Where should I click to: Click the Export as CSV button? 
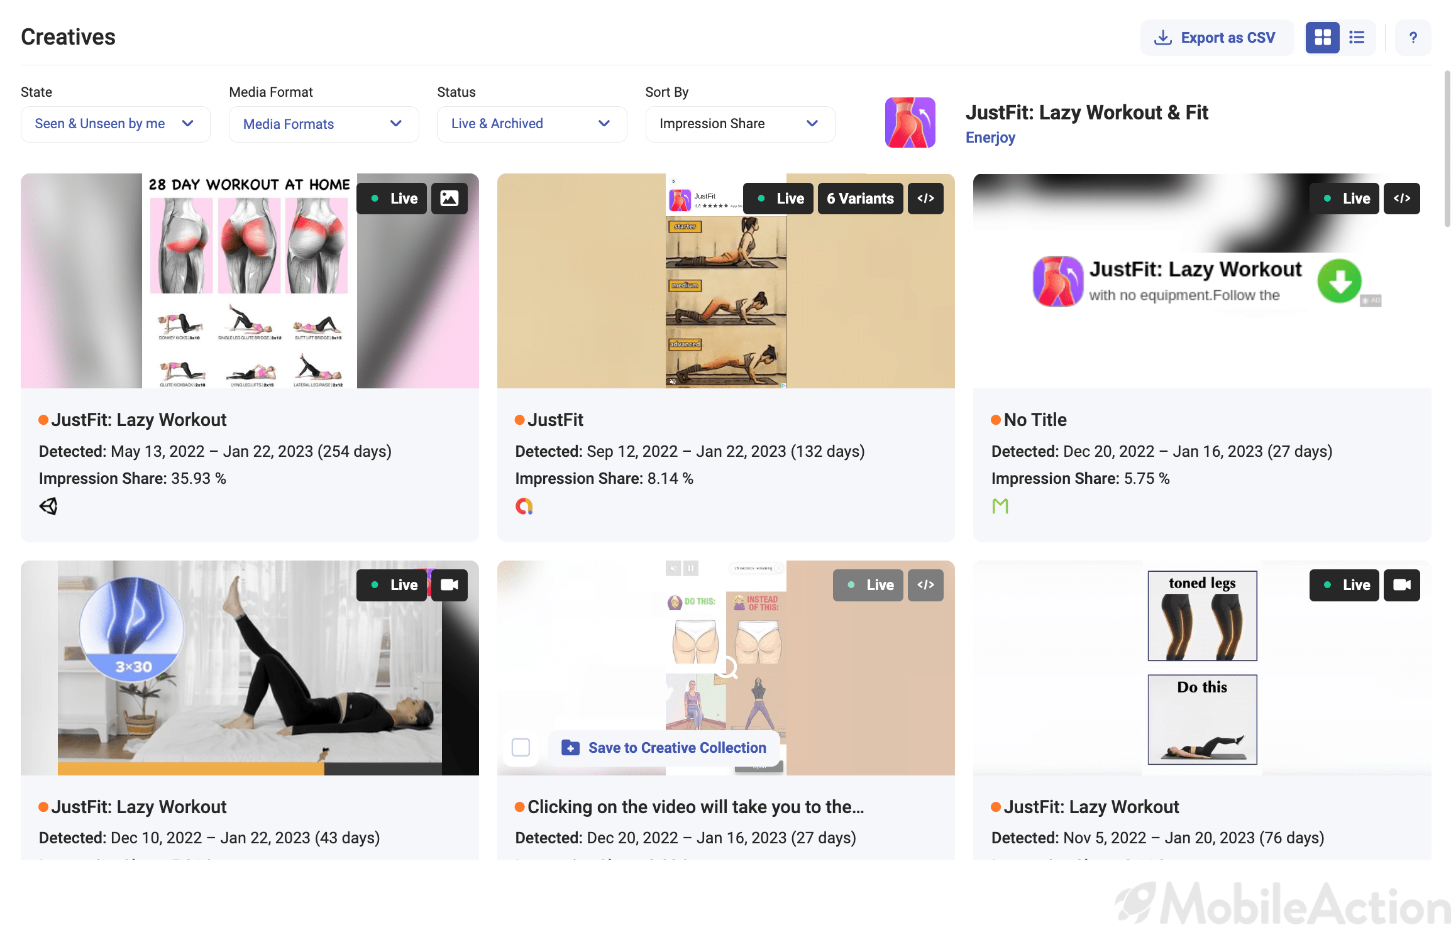point(1217,38)
